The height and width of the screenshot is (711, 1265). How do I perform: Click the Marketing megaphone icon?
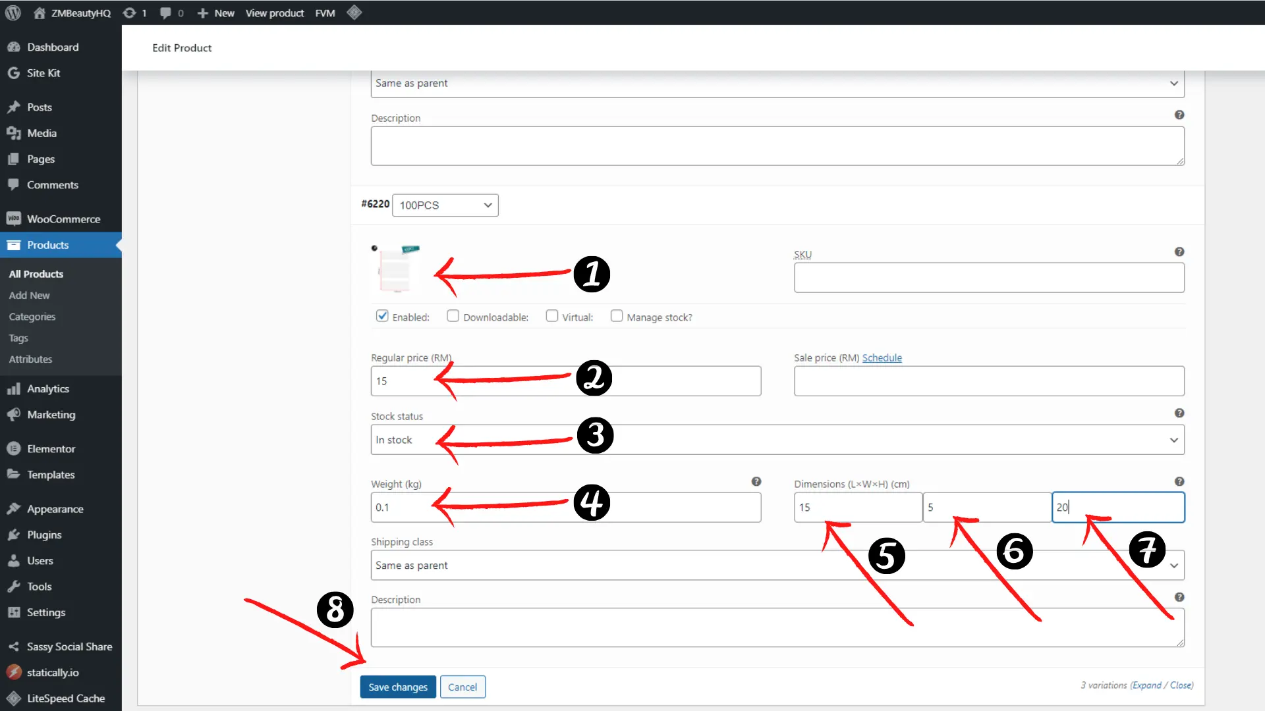(14, 415)
